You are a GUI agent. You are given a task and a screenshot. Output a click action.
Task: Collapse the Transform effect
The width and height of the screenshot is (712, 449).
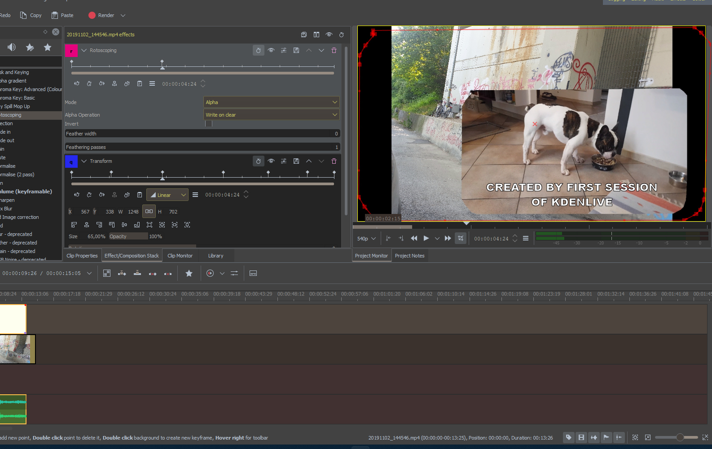click(84, 161)
